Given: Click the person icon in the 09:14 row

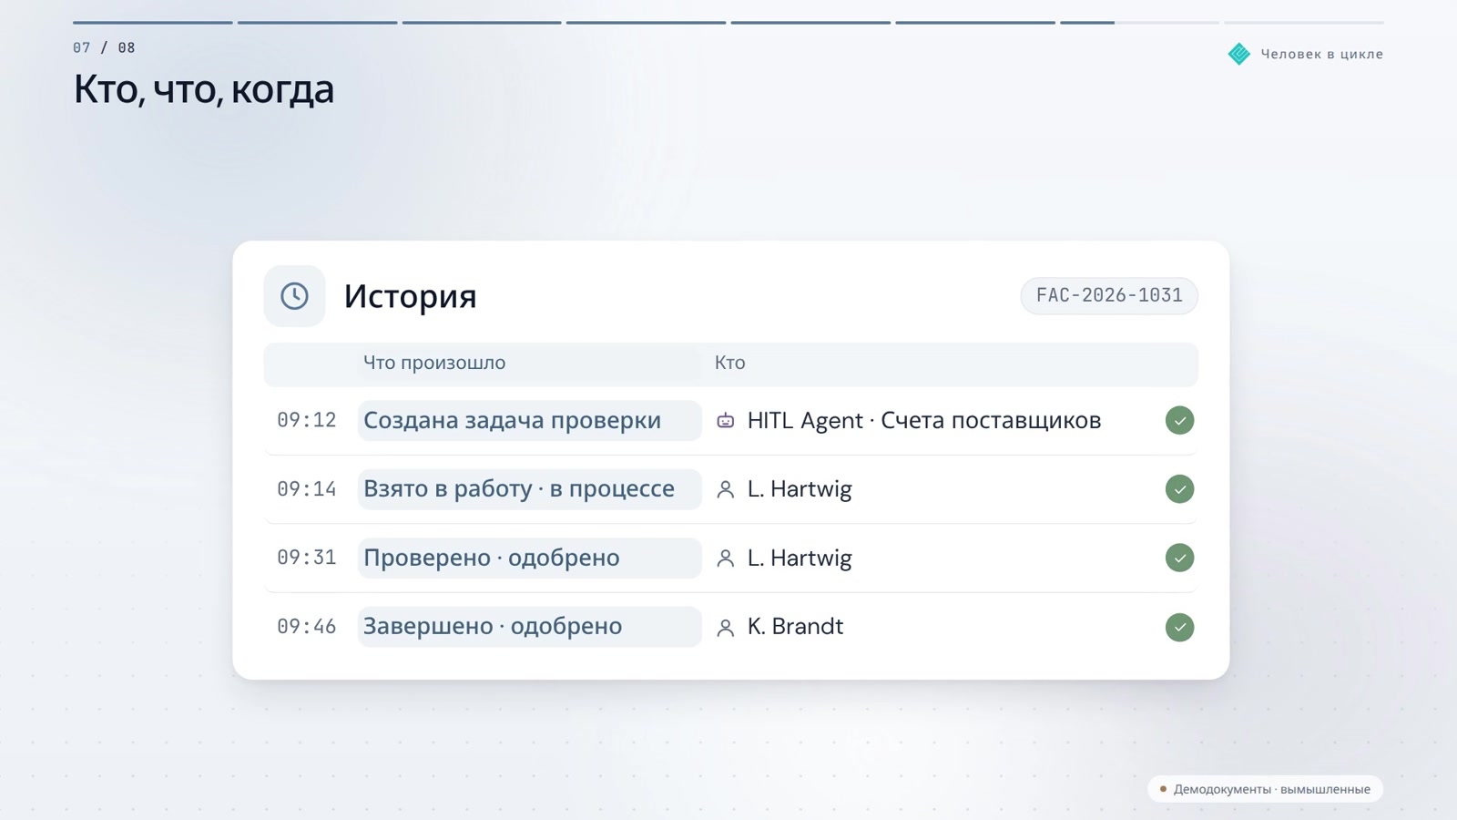Looking at the screenshot, I should (726, 489).
